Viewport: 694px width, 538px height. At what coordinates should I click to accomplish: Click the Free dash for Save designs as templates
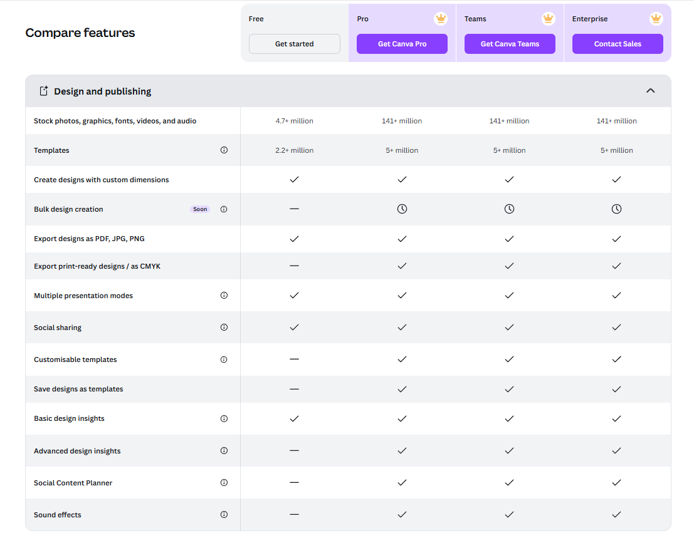pyautogui.click(x=294, y=389)
